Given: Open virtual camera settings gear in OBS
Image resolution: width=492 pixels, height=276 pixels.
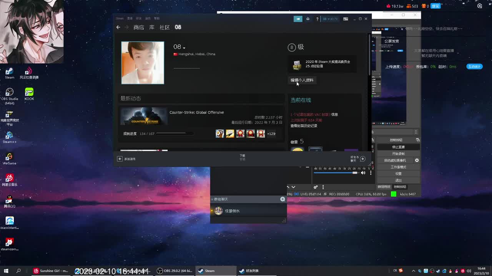Looking at the screenshot, I should tap(416, 160).
